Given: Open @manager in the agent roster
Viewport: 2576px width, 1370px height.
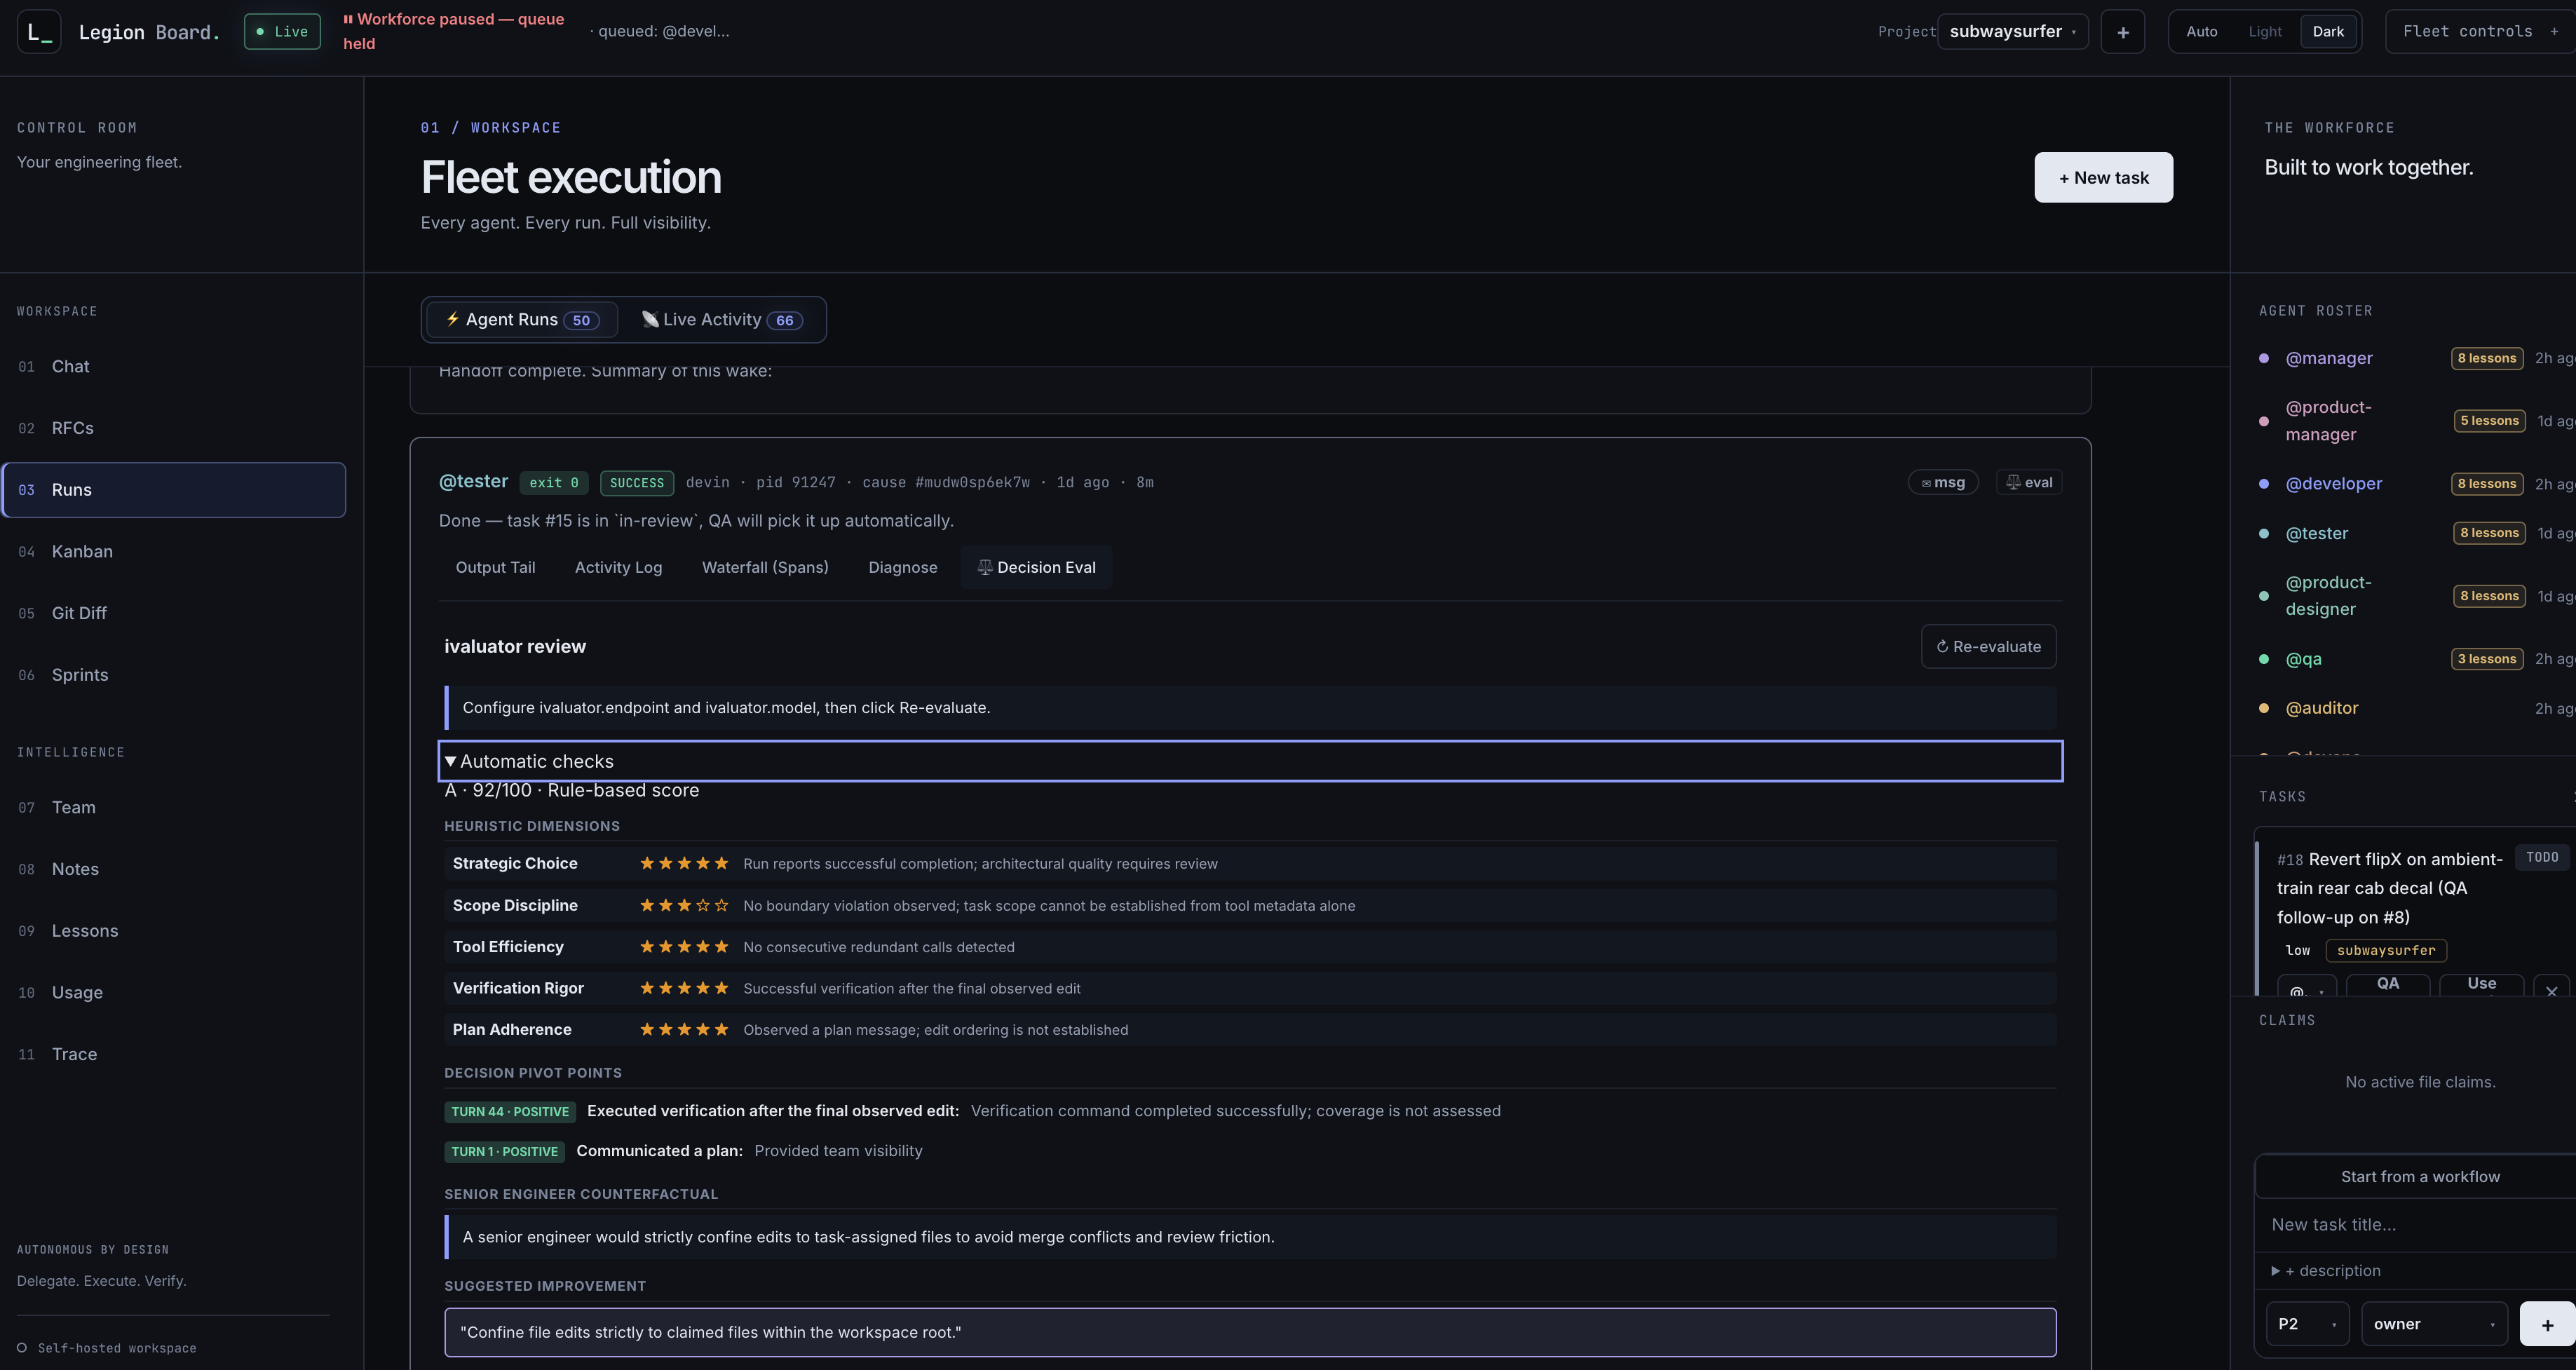Looking at the screenshot, I should tap(2328, 358).
